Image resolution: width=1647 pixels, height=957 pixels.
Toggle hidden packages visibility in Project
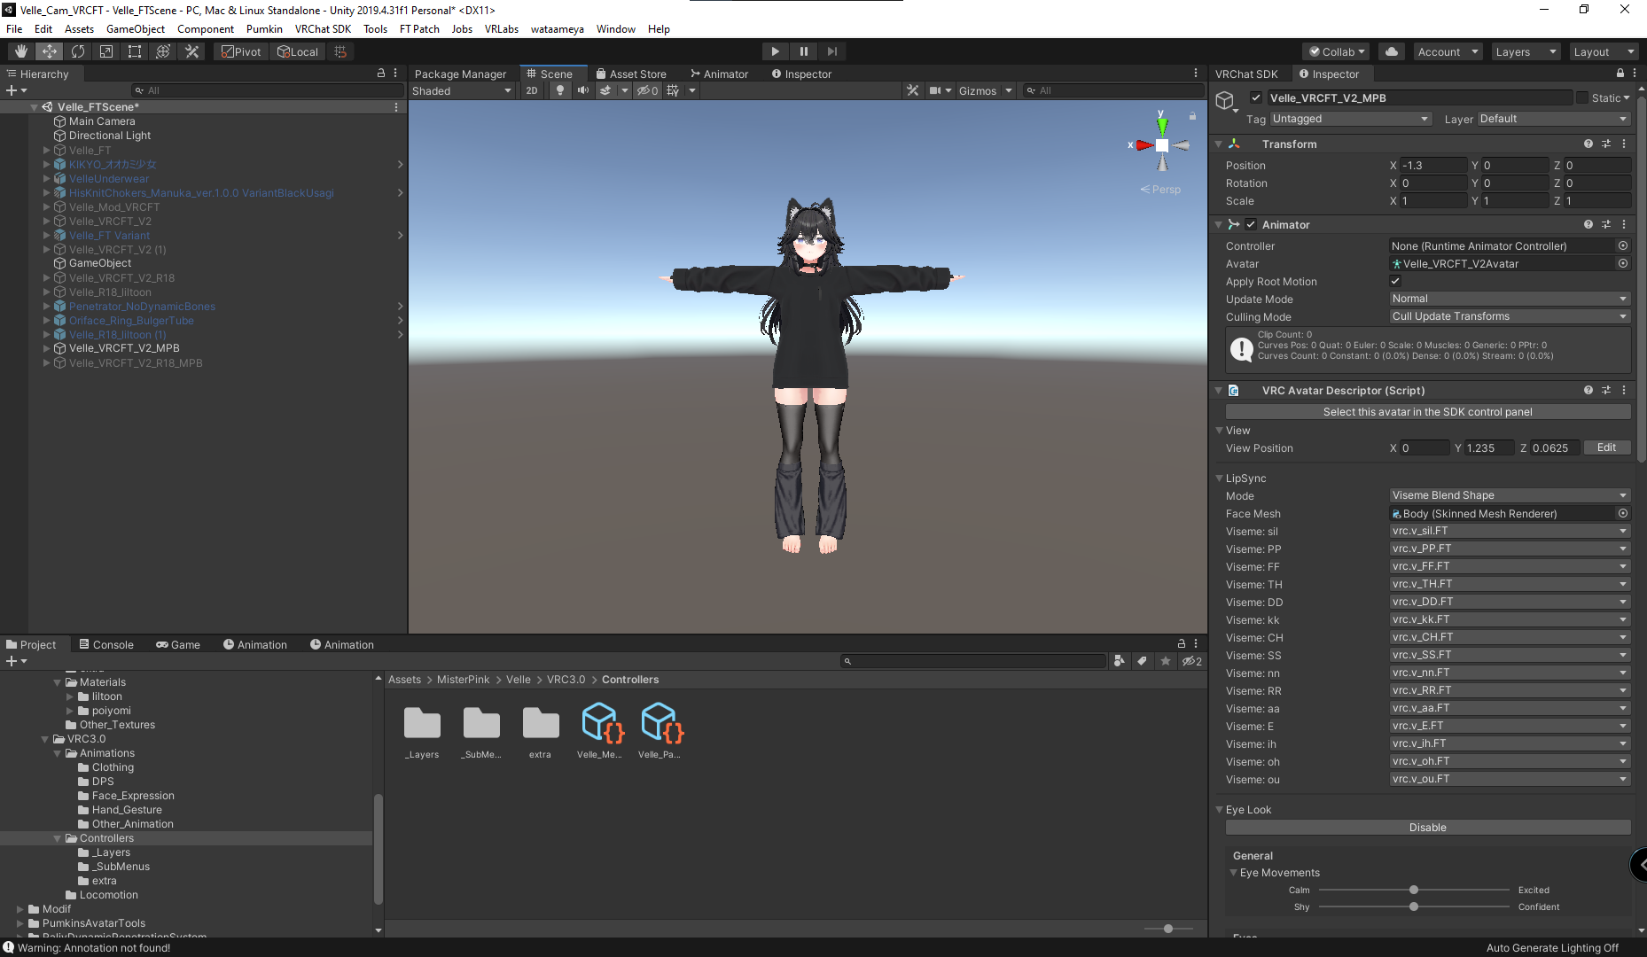click(1191, 661)
